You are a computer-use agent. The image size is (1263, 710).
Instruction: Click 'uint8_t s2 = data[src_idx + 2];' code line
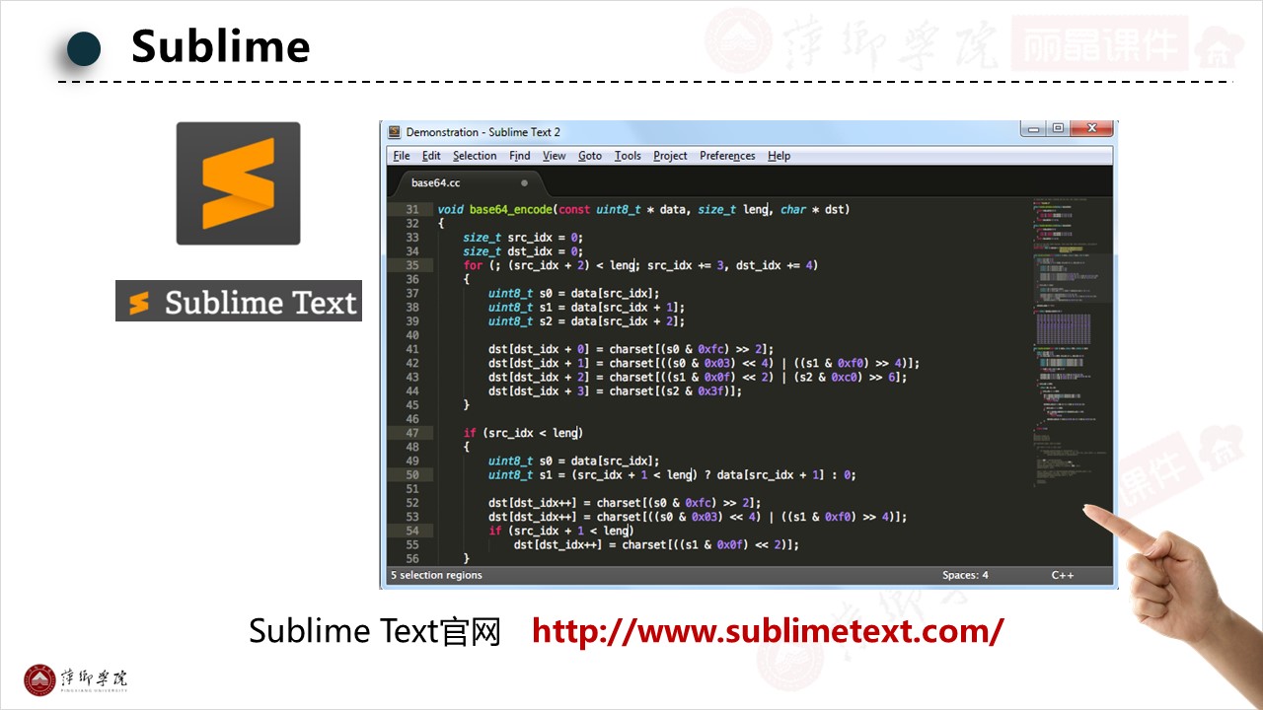click(586, 321)
